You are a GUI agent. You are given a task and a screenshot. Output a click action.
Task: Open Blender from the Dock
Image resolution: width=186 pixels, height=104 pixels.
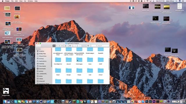(67, 101)
